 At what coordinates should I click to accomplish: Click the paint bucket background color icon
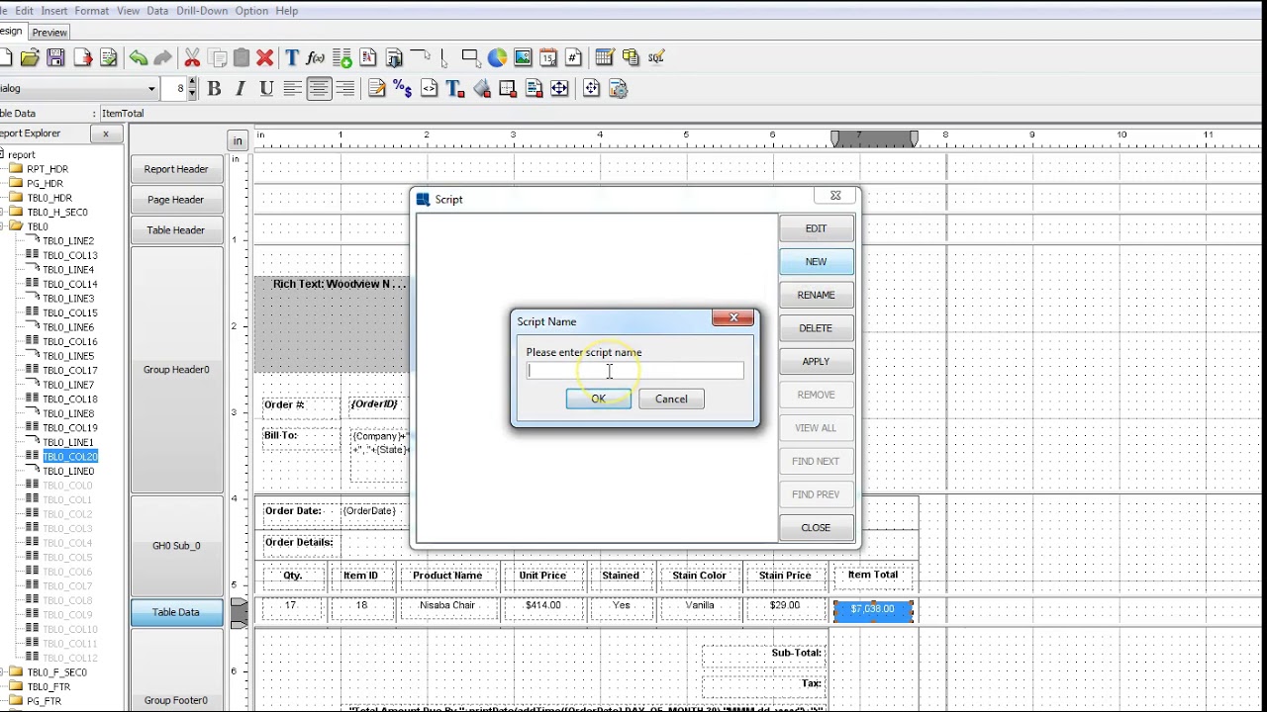(482, 89)
